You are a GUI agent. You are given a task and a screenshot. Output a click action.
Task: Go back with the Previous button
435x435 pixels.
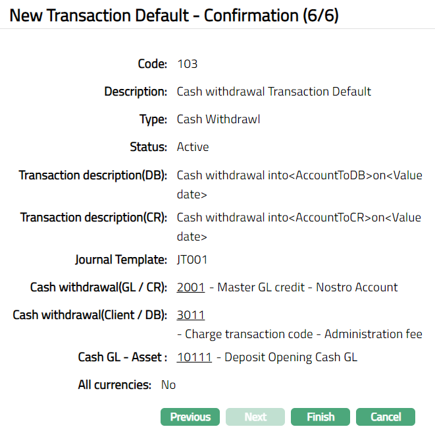190,417
